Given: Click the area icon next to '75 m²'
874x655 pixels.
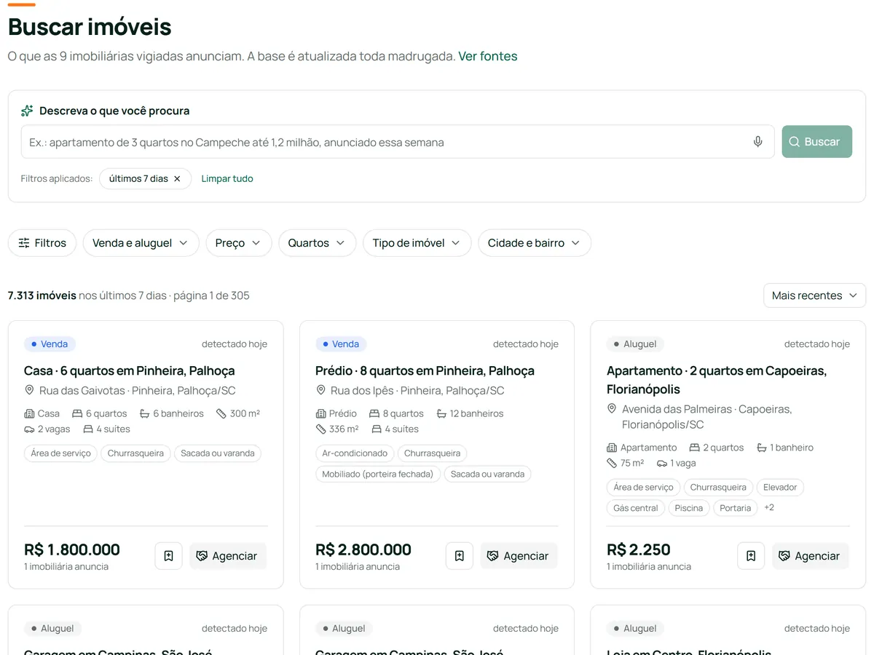Looking at the screenshot, I should (612, 464).
